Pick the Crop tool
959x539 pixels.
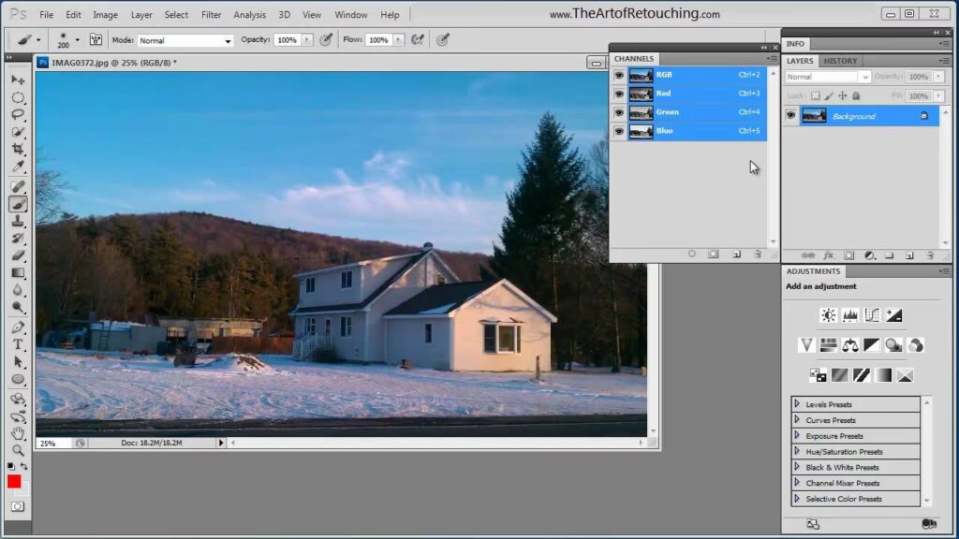coord(18,150)
